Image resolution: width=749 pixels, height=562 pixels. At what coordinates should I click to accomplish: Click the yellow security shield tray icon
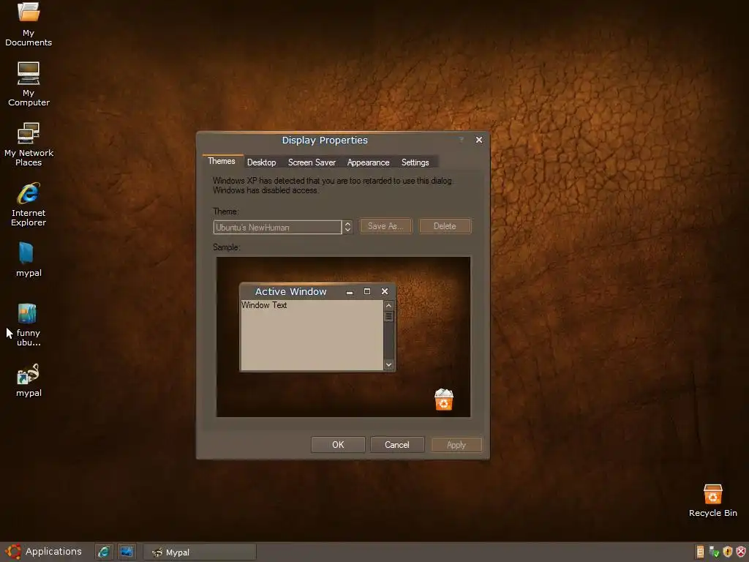(x=728, y=552)
